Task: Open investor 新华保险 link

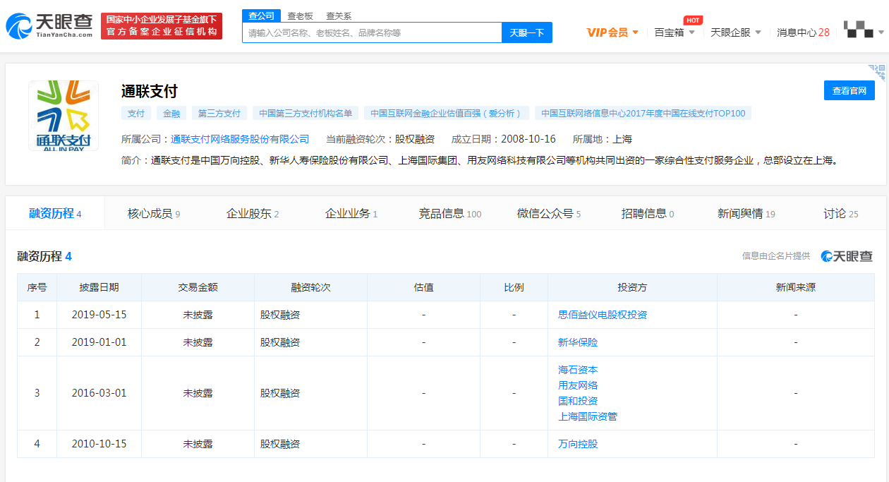Action: coord(578,342)
